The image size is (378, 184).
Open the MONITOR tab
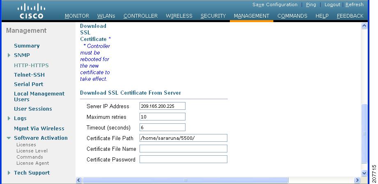(x=77, y=16)
